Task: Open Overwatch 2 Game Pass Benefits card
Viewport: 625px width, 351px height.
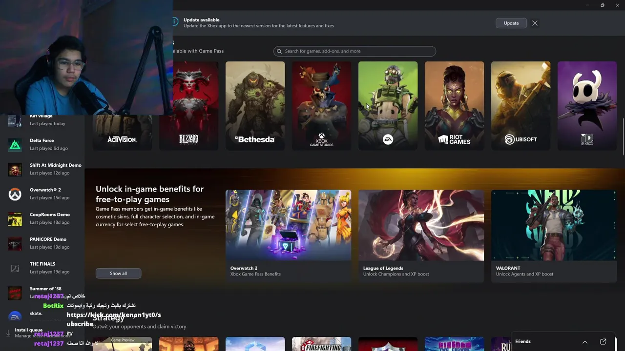Action: coord(288,235)
